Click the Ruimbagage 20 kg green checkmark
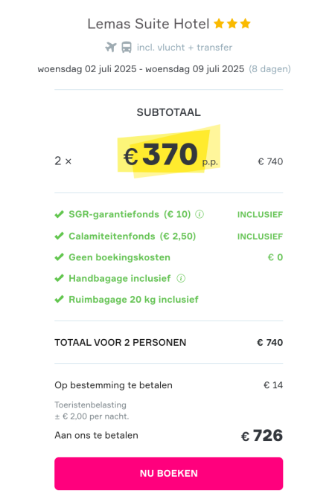 (x=60, y=300)
